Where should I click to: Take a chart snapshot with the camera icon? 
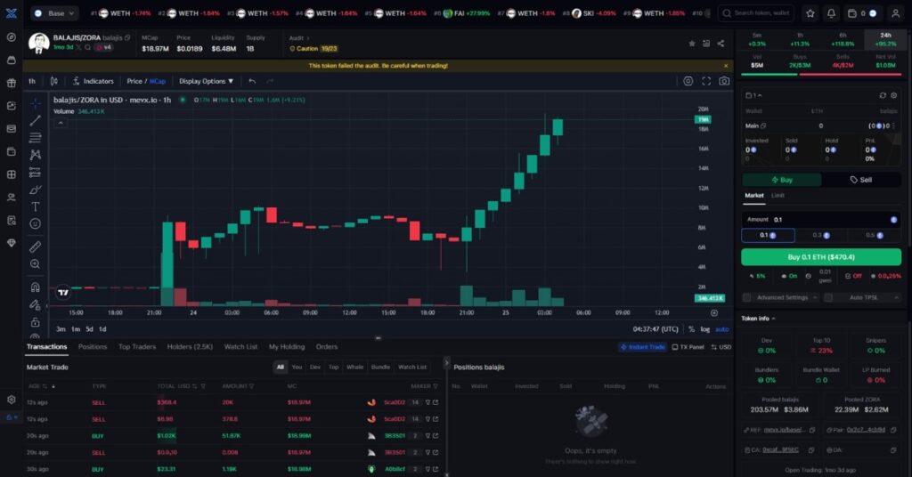click(x=724, y=81)
